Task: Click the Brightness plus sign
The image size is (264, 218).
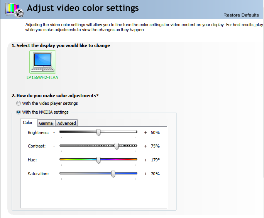Action: coord(146,132)
